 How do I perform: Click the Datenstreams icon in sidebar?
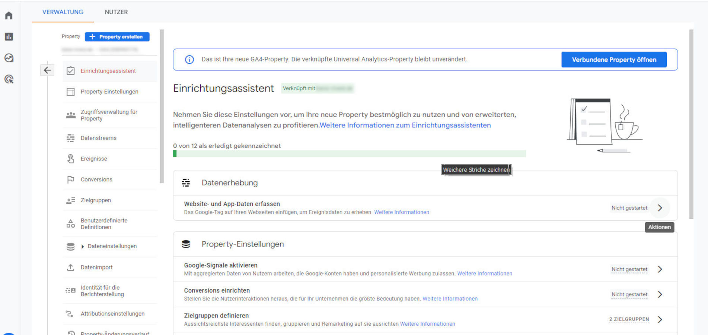click(70, 138)
